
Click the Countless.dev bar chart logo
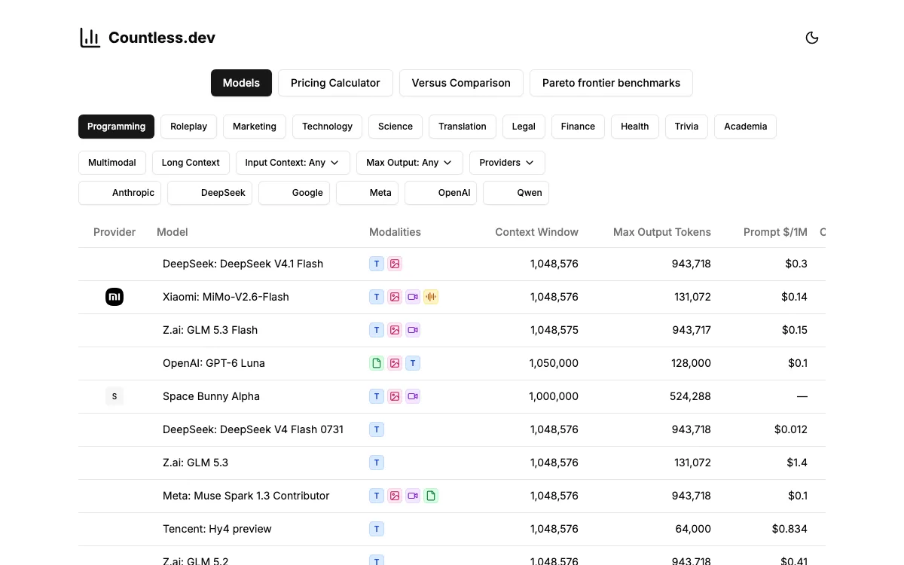pos(90,38)
